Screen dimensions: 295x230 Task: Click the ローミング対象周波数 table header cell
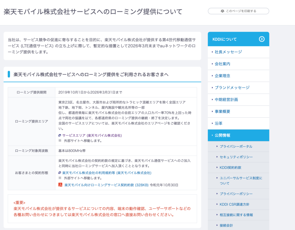pos(31,151)
